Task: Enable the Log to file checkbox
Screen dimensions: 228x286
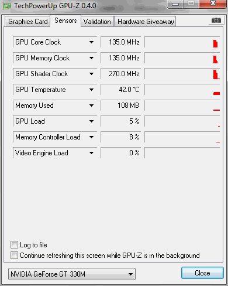Action: pyautogui.click(x=14, y=244)
